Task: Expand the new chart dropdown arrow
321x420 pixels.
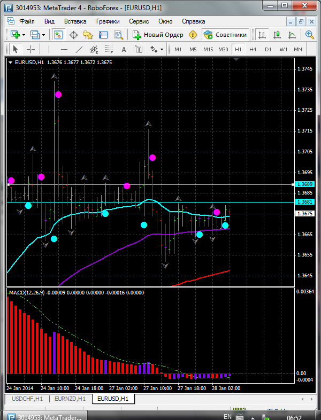Action: tap(24, 35)
